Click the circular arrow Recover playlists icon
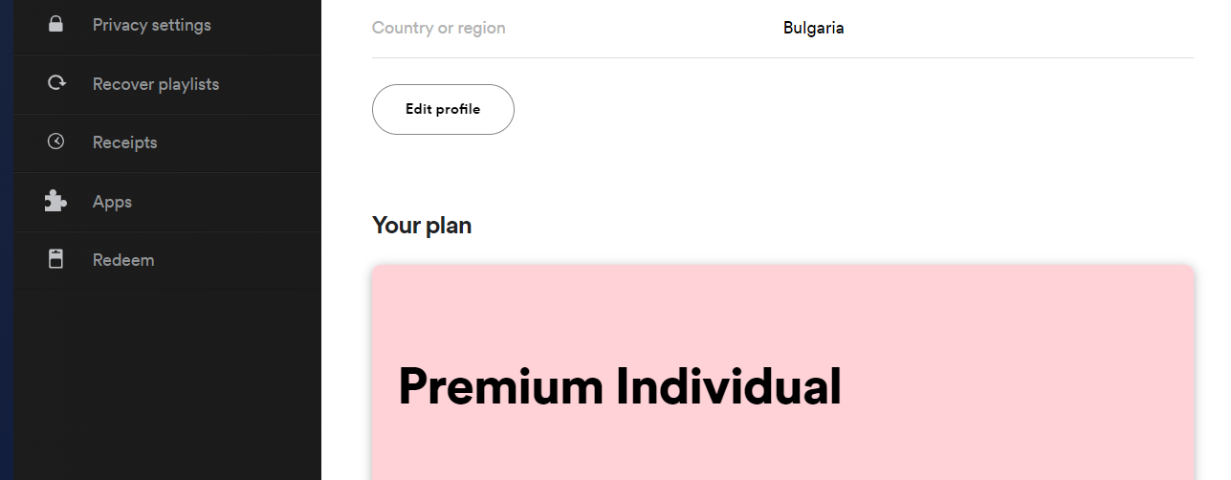The height and width of the screenshot is (480, 1231). [56, 83]
